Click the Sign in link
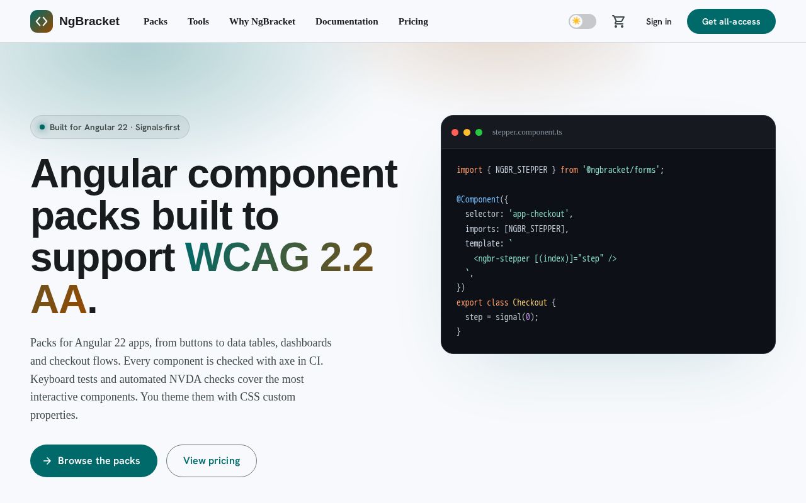 (x=659, y=21)
